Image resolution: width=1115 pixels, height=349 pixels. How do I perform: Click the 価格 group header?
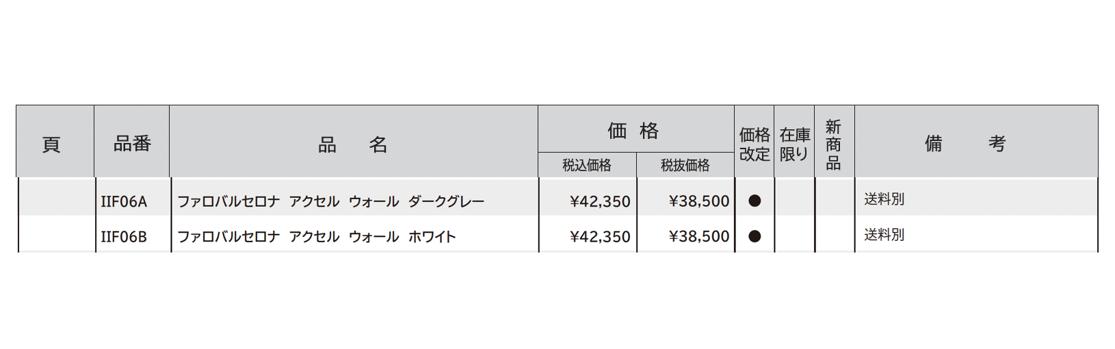coord(634,130)
